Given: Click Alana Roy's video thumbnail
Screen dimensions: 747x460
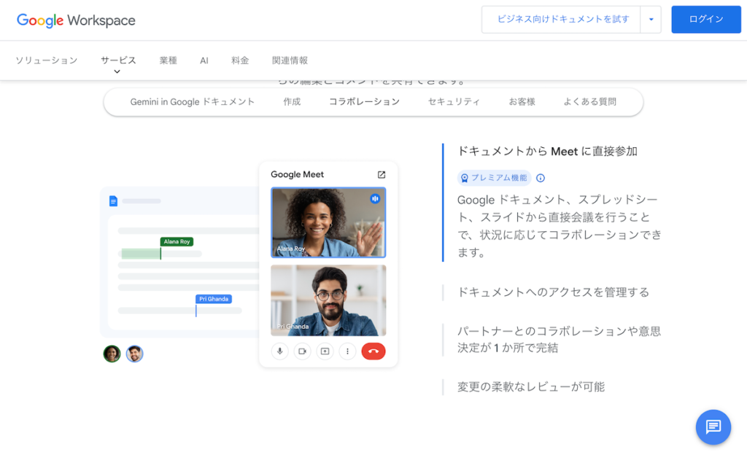Looking at the screenshot, I should pyautogui.click(x=328, y=222).
